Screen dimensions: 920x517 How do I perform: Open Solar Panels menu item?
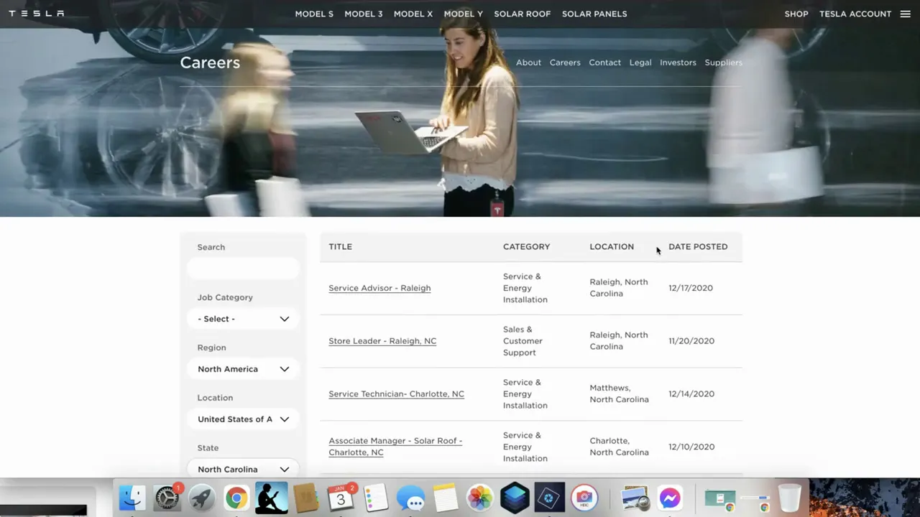[594, 14]
